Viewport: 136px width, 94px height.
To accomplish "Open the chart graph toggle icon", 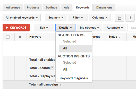I will 120,18.
